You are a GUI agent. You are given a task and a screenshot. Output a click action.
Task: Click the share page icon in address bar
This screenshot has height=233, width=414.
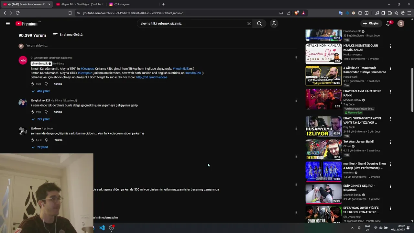pyautogui.click(x=289, y=13)
